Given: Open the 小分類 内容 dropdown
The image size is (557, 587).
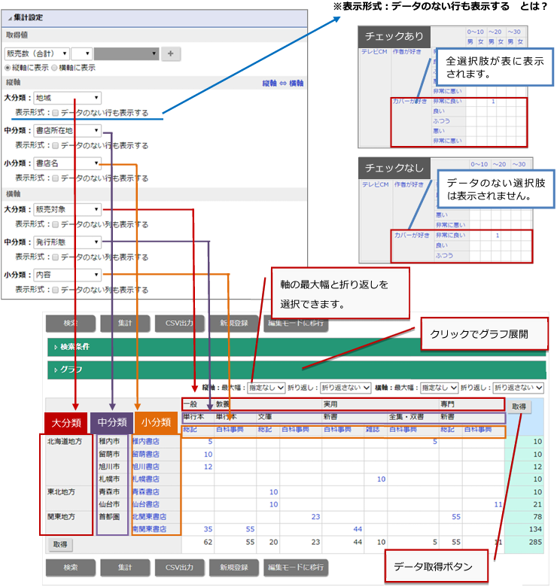Looking at the screenshot, I should (68, 275).
